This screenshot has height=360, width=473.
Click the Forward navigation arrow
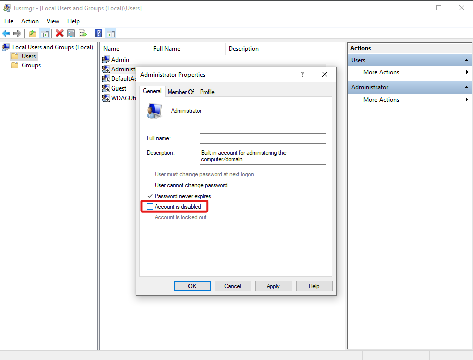pos(17,33)
